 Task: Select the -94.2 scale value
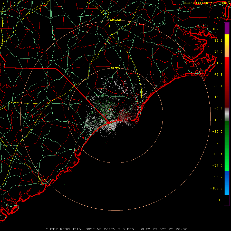point(217,177)
